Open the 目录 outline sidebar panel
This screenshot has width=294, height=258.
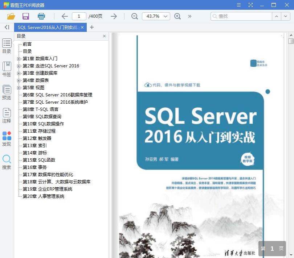[x=7, y=46]
